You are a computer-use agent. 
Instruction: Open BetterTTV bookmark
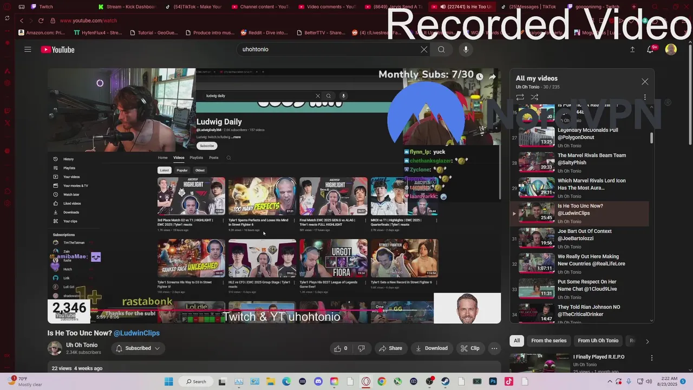click(x=321, y=32)
